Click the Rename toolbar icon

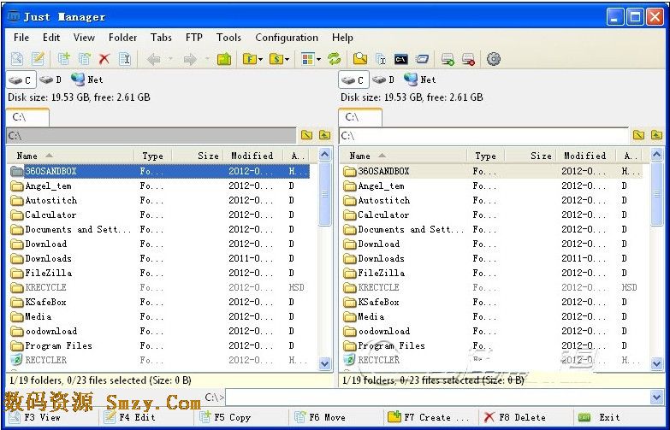click(x=125, y=59)
